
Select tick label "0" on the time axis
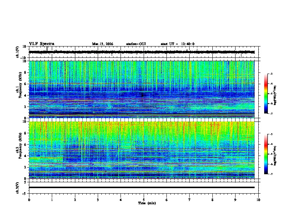[29, 200]
